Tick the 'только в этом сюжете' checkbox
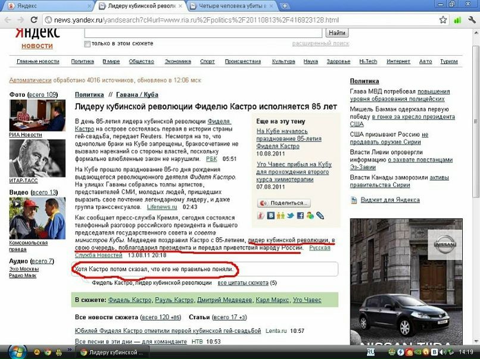 coord(88,44)
